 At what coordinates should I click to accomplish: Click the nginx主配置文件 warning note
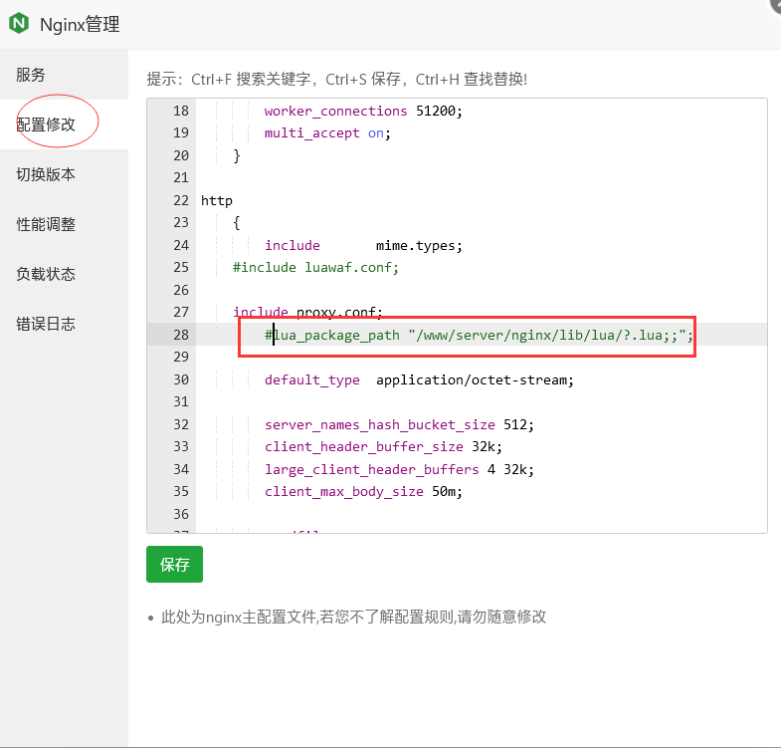(x=353, y=617)
